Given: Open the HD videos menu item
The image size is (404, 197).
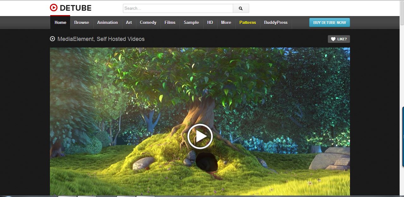Looking at the screenshot, I should pyautogui.click(x=210, y=22).
